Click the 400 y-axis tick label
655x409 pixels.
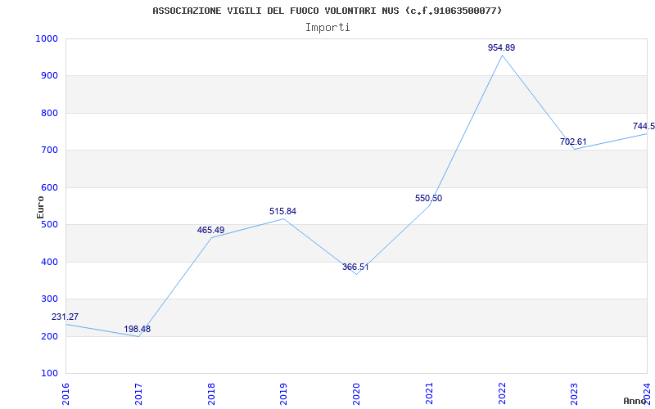tap(49, 262)
